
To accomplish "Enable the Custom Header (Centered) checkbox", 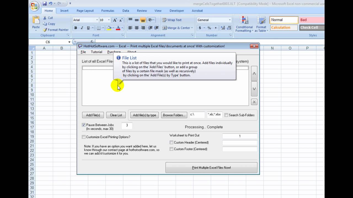I will click(172, 142).
